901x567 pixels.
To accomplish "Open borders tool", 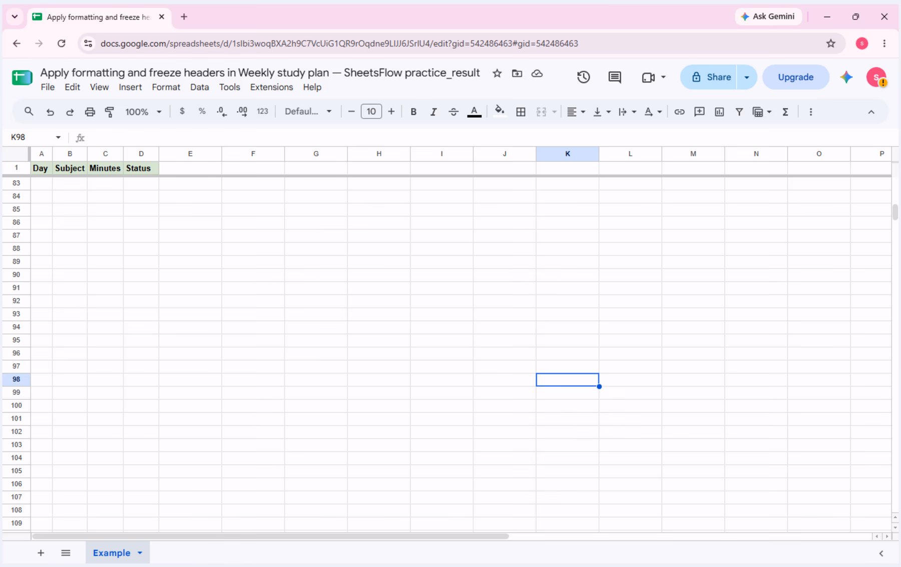I will pos(521,112).
